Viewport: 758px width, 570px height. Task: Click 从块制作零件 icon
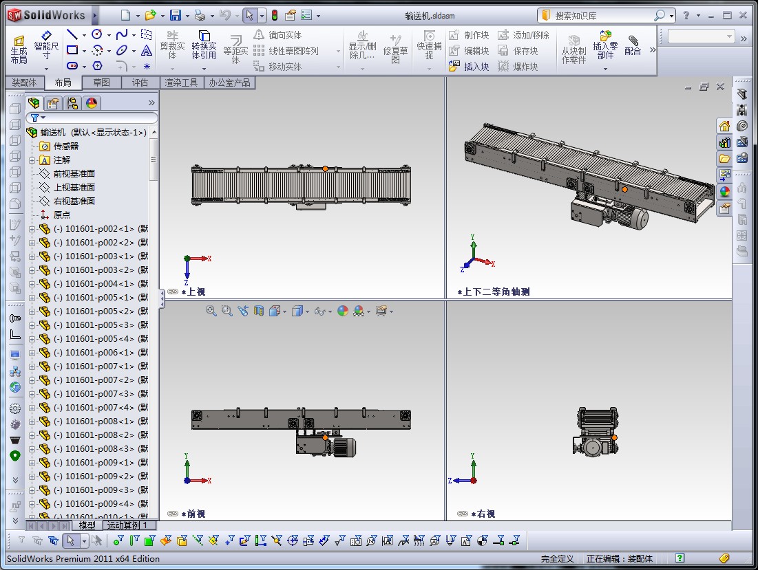click(573, 50)
